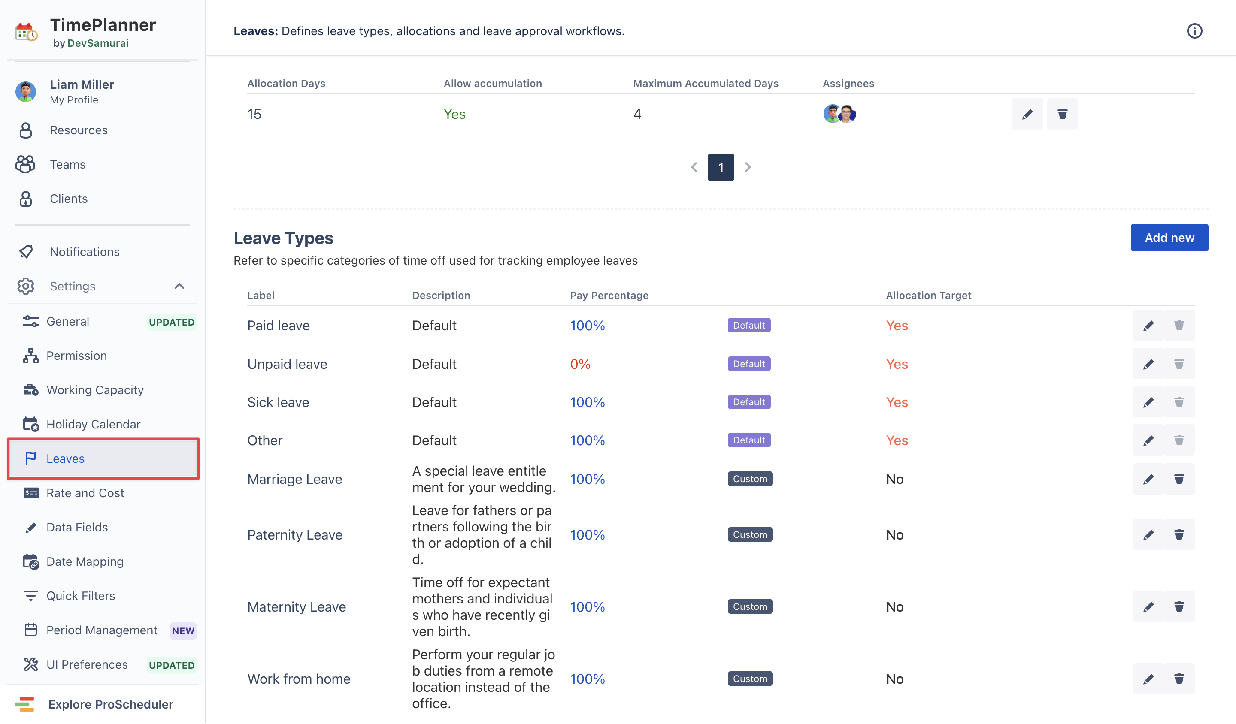Go to the next pagination page

coord(748,167)
